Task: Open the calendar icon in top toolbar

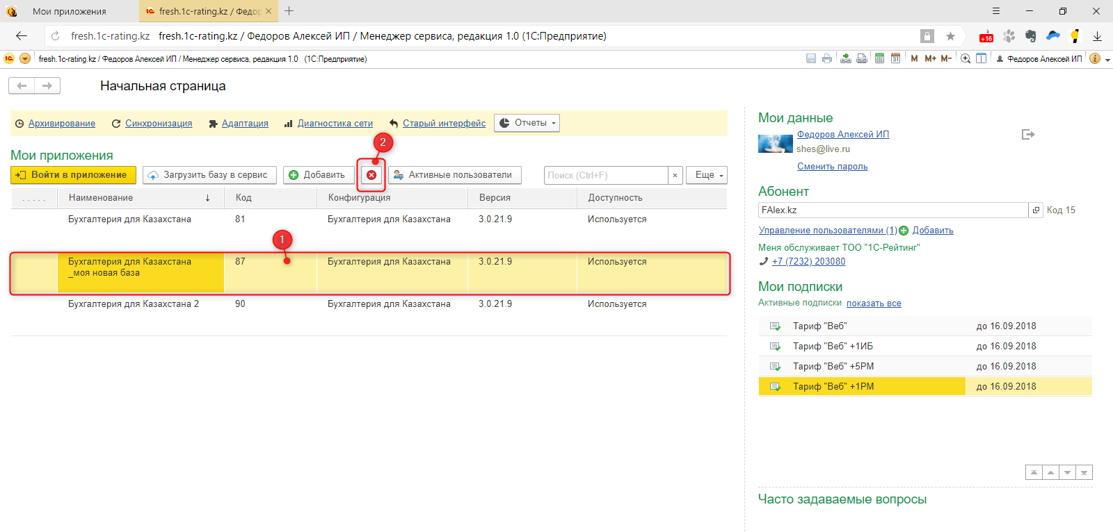Action: point(895,58)
